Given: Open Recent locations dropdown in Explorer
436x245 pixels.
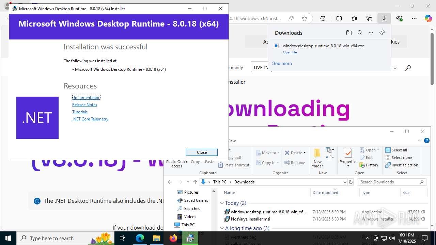Looking at the screenshot, I should (x=188, y=182).
